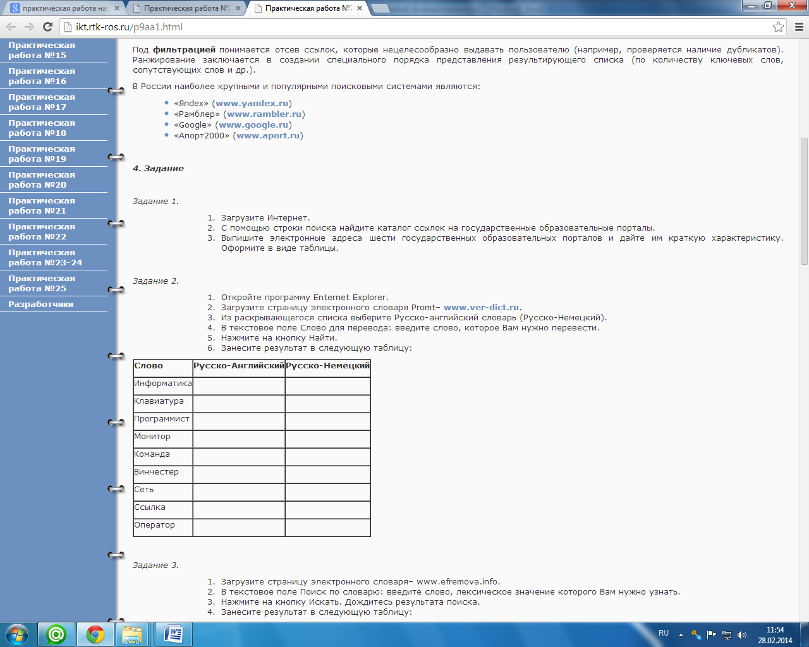Open Практическая работа №16 in sidebar
The width and height of the screenshot is (809, 647).
click(x=42, y=76)
